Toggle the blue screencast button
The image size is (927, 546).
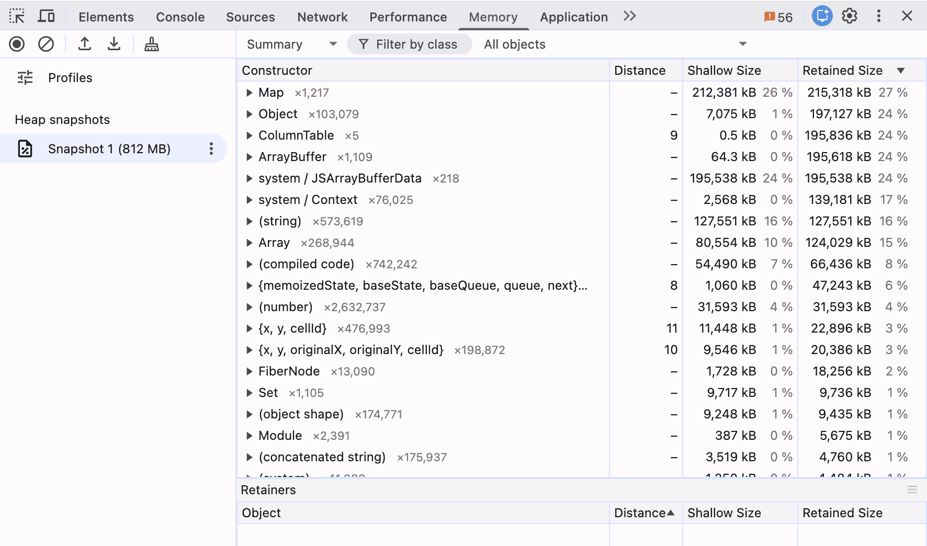click(x=821, y=16)
